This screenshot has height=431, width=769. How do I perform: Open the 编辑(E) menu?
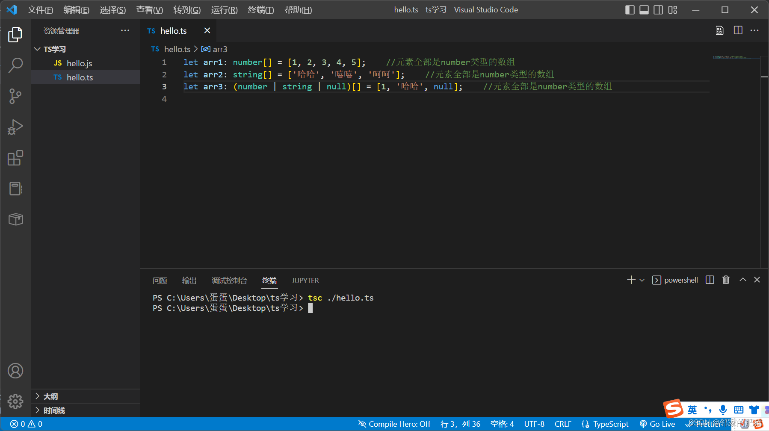(x=76, y=10)
